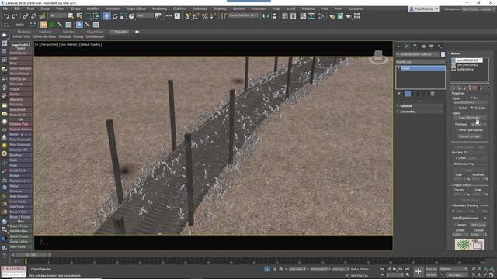Toggle the Percent Snap icon
The height and width of the screenshot is (279, 497).
[205, 16]
